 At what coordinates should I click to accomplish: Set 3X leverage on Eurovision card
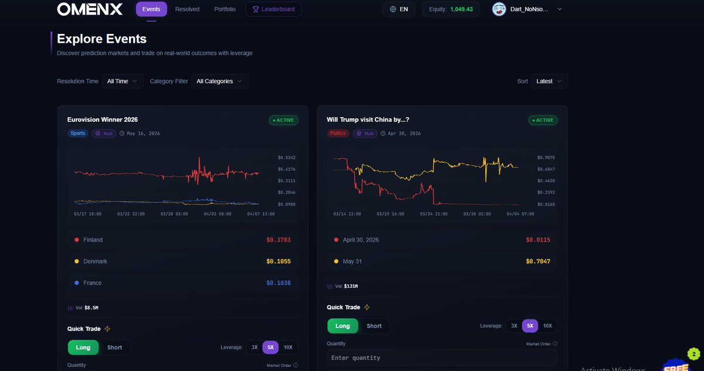pyautogui.click(x=255, y=348)
